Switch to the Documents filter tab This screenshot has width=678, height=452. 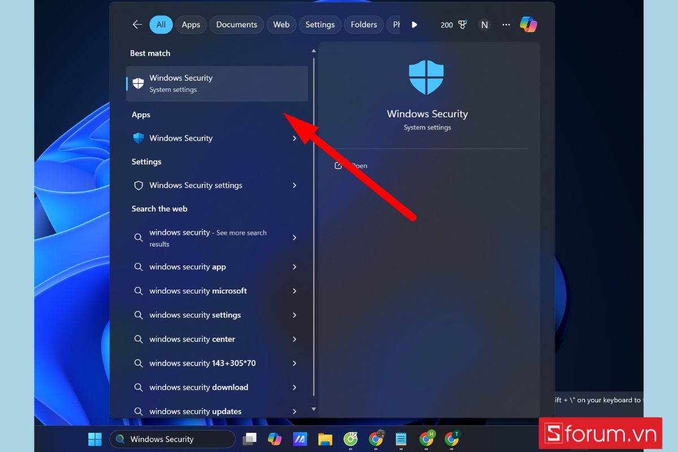coord(237,24)
